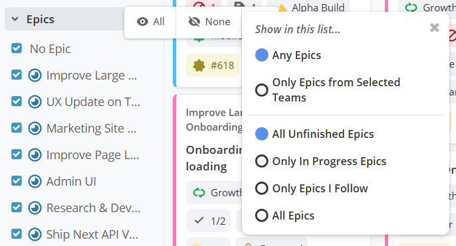This screenshot has width=456, height=246.
Task: Click the green Growth iteration icon on card
Action: [199, 192]
